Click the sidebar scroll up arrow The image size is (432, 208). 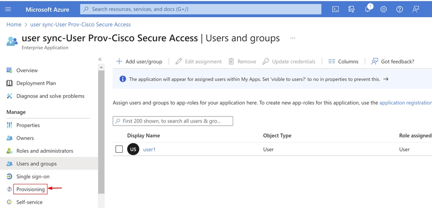coord(101,67)
